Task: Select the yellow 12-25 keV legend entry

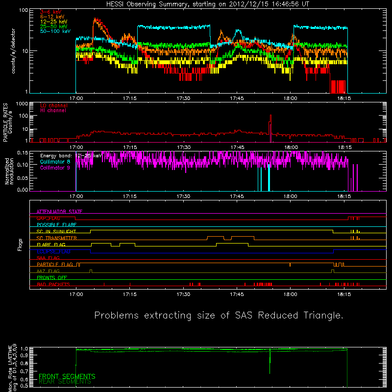Action: click(54, 22)
